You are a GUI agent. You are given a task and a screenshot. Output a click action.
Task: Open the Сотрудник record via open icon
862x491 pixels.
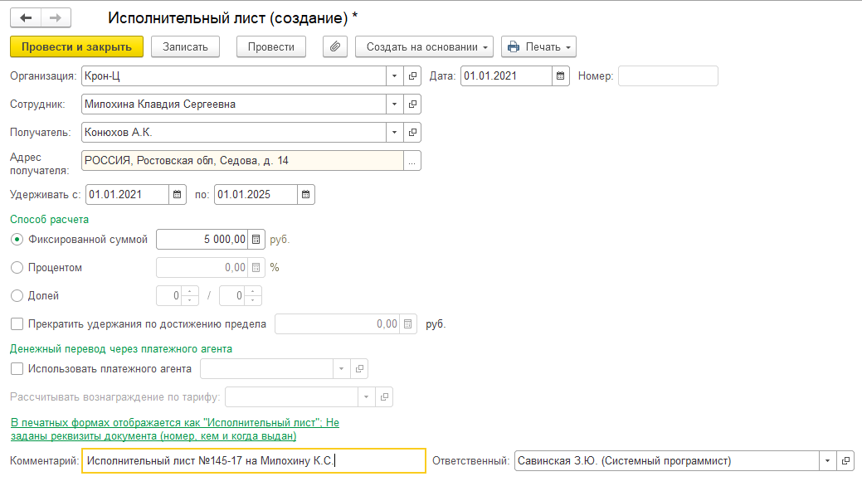(412, 105)
